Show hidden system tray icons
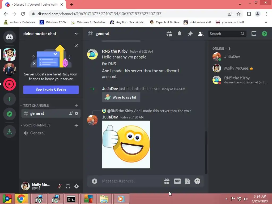The width and height of the screenshot is (272, 204). pos(226,199)
